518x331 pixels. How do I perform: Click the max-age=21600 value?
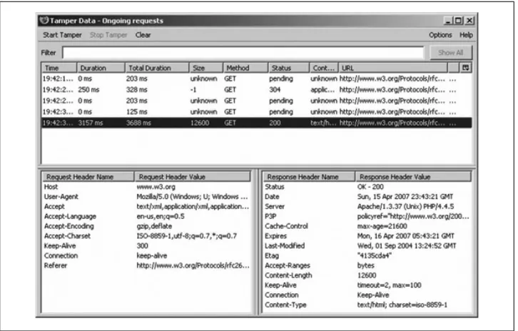pos(382,226)
